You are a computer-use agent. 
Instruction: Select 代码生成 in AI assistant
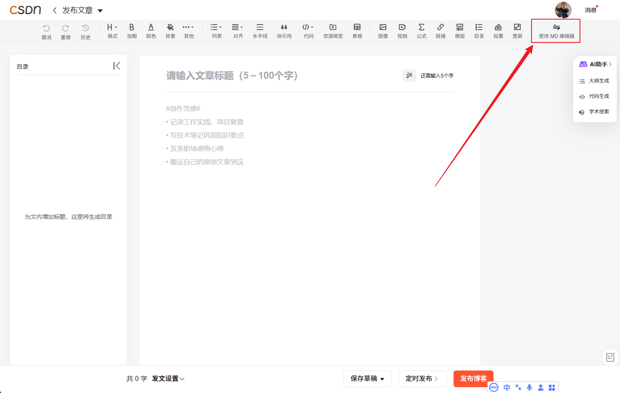coord(594,96)
